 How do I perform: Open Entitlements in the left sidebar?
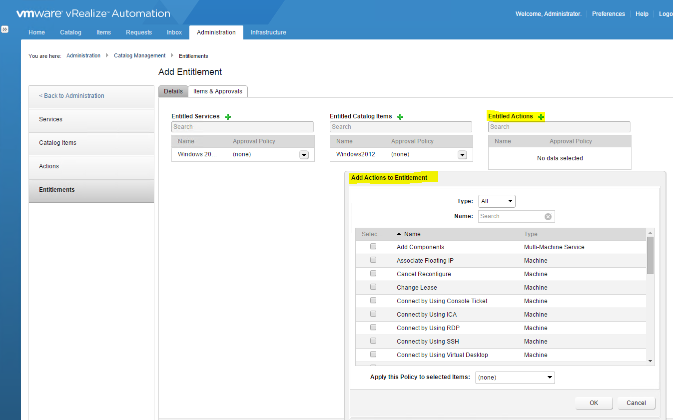click(91, 190)
